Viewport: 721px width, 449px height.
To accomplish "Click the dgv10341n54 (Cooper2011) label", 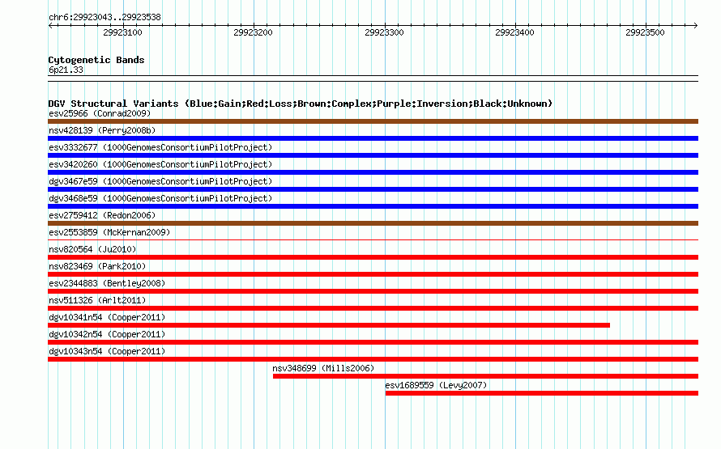I will [x=107, y=317].
